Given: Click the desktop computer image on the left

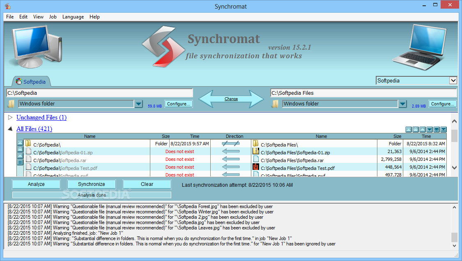Looking at the screenshot, I should 36,46.
